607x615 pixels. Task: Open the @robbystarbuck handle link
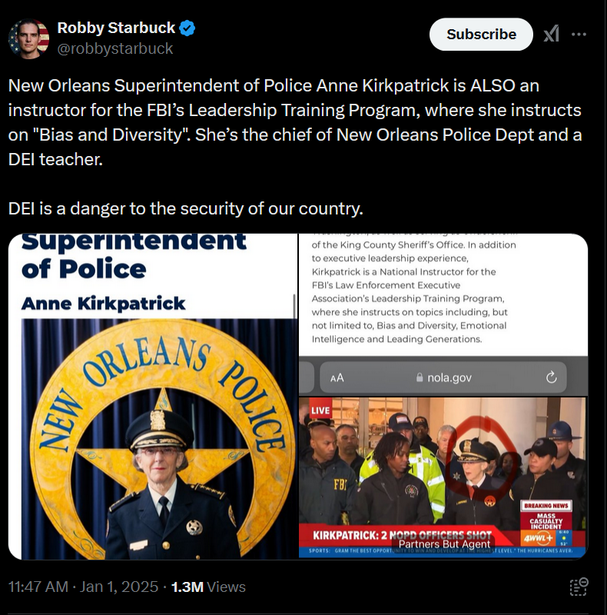click(x=115, y=48)
